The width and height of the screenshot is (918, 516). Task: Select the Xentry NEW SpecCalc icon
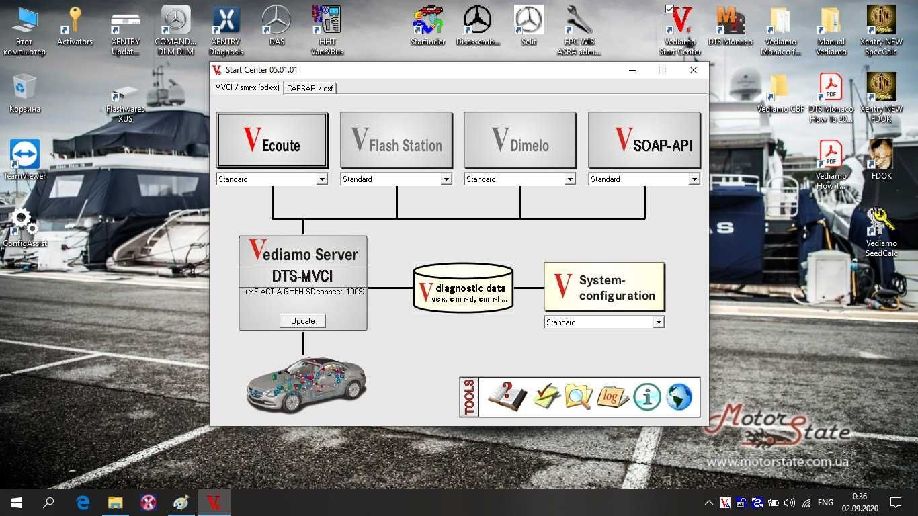[x=882, y=31]
